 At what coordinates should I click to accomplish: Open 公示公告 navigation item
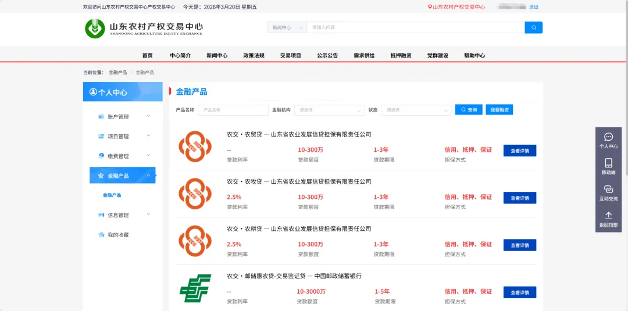tap(327, 56)
